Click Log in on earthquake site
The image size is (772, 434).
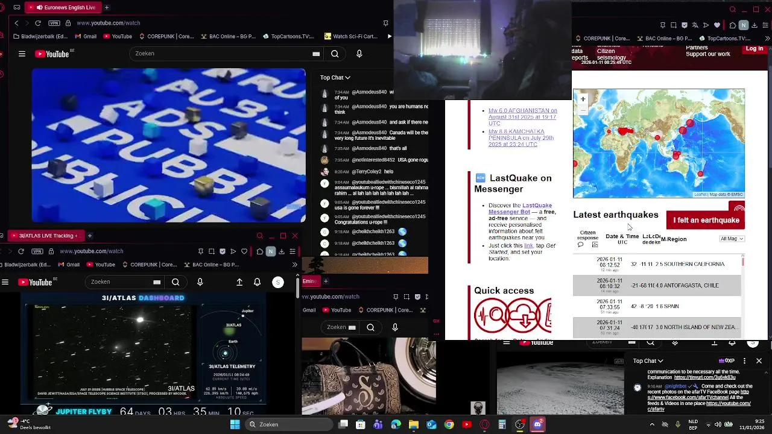754,49
